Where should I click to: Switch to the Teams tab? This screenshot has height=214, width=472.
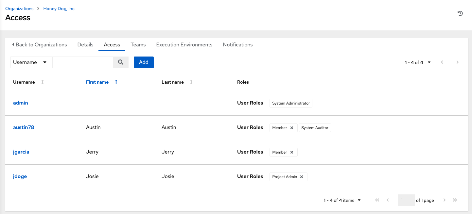[138, 44]
